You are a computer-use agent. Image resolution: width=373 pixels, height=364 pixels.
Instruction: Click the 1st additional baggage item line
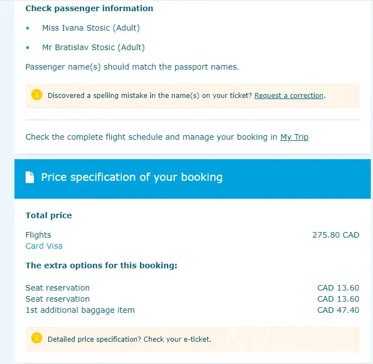(80, 310)
